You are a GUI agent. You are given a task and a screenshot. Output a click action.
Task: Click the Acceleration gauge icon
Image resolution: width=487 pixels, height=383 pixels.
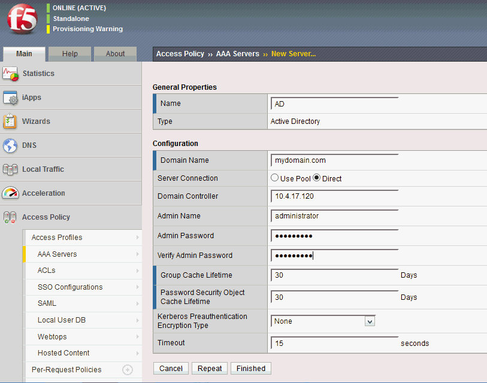[x=11, y=193]
